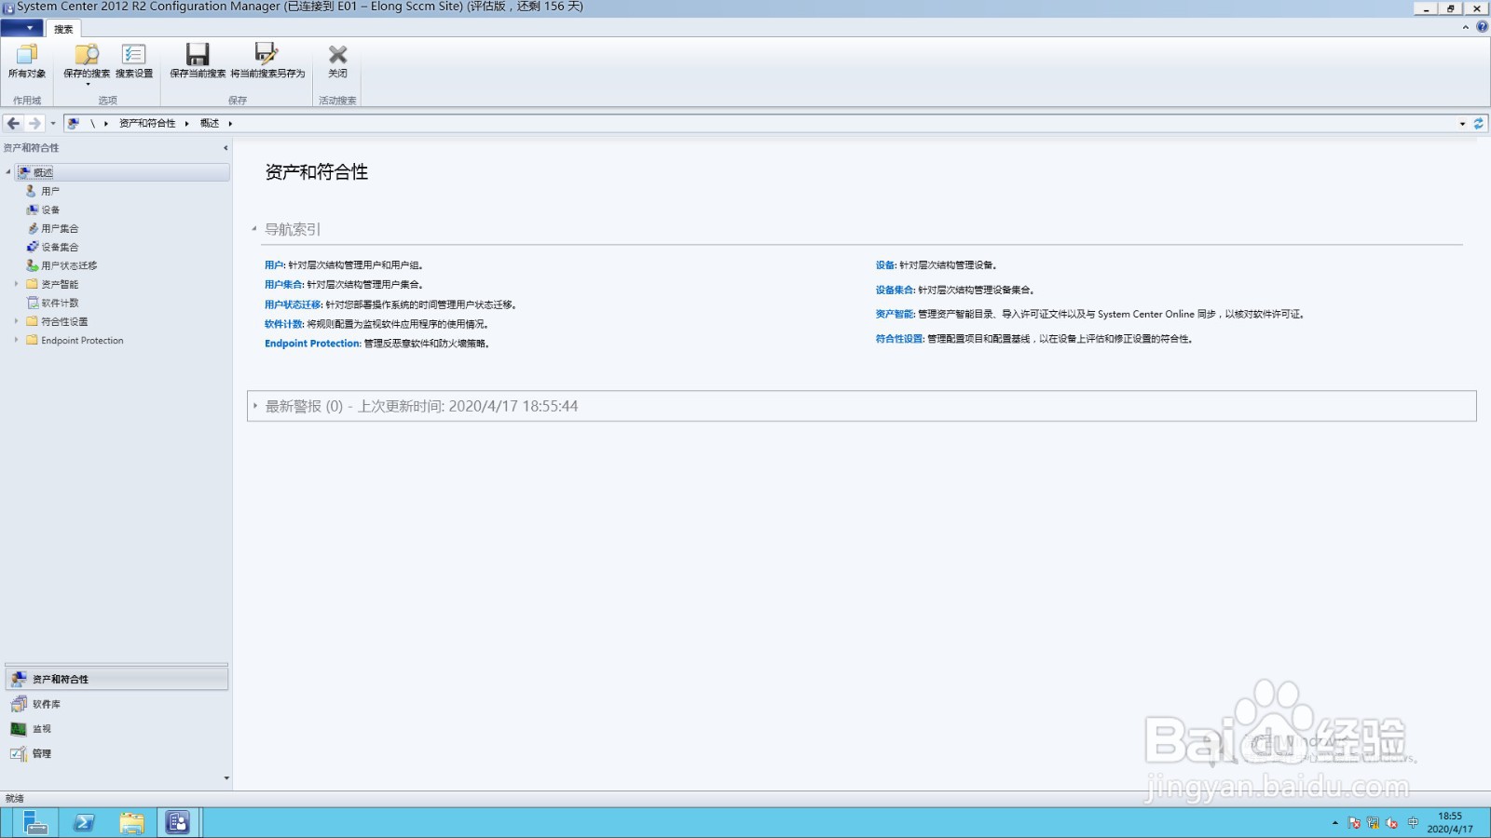Open the 用户 link in the navigation index
This screenshot has height=838, width=1491.
point(274,265)
